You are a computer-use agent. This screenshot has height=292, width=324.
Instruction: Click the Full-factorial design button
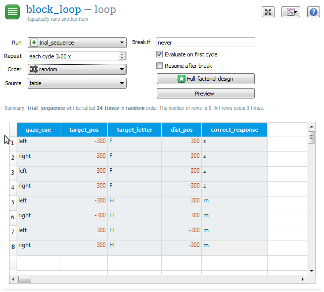[x=205, y=79]
